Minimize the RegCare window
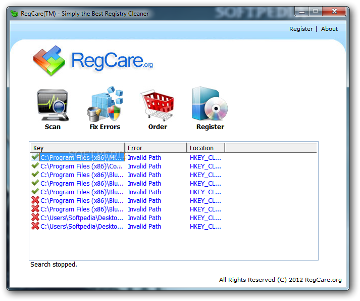 (302, 12)
